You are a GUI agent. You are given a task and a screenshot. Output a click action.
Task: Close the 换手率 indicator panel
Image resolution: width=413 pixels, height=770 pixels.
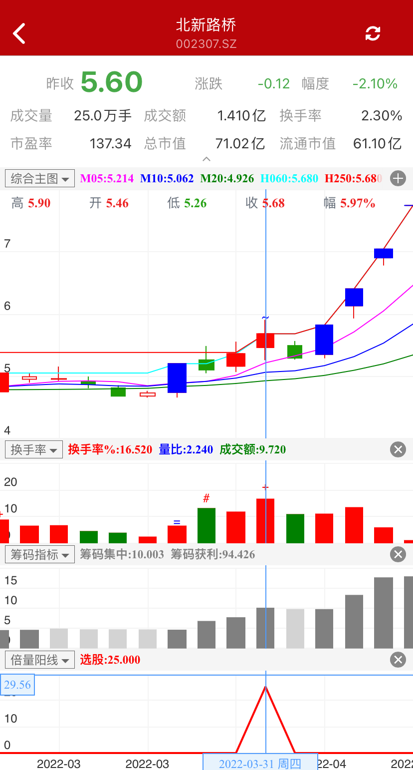pyautogui.click(x=398, y=449)
